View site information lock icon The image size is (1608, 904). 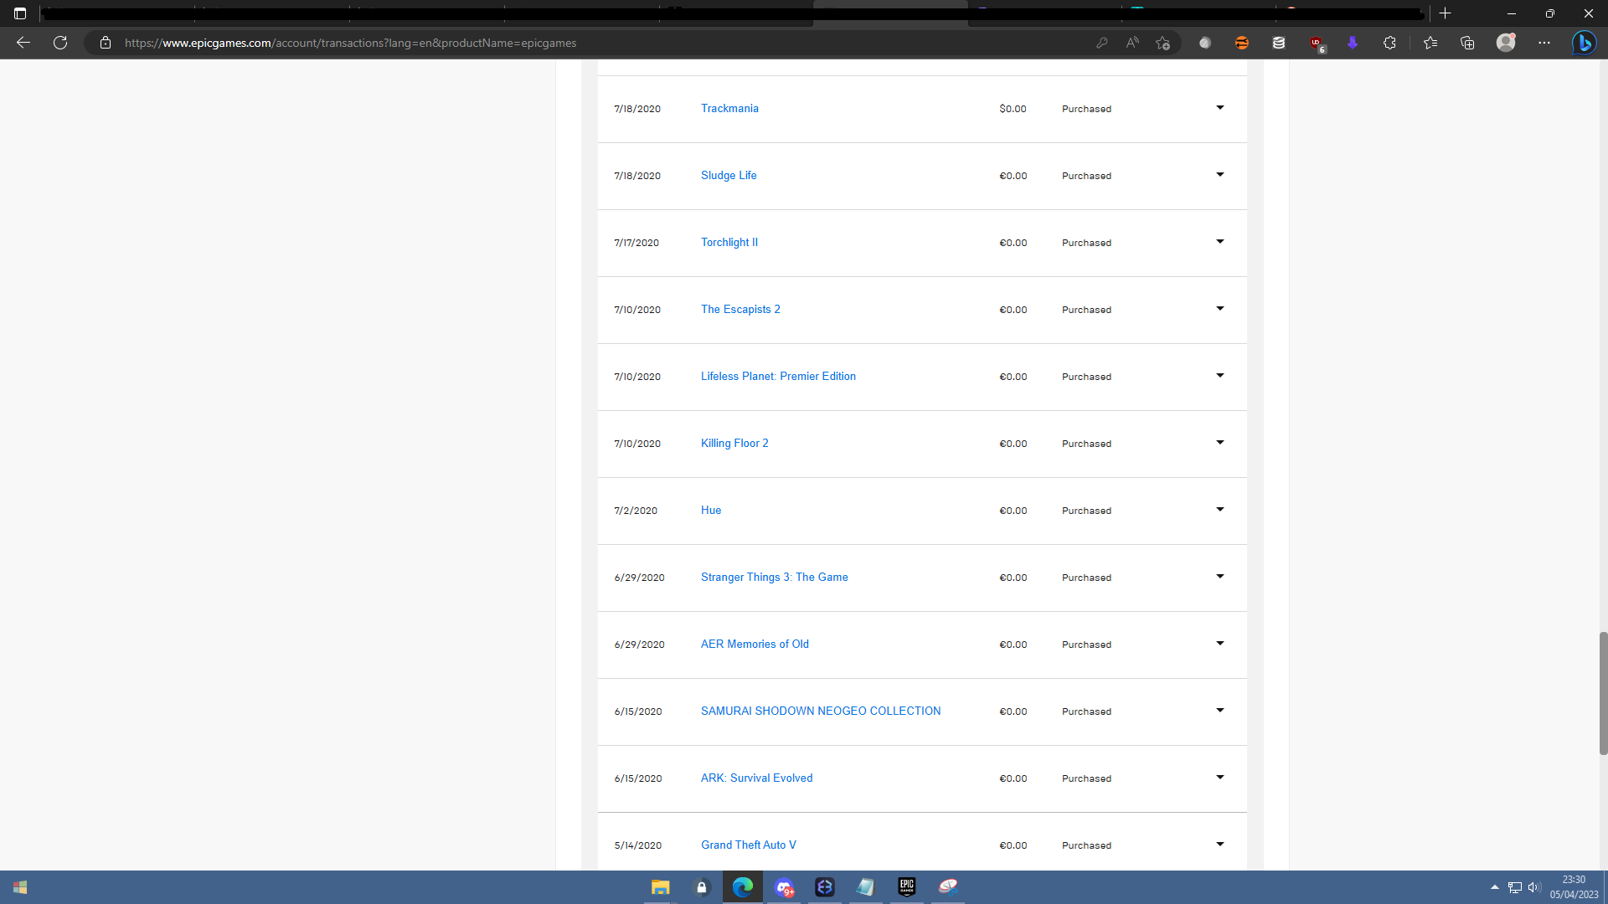click(106, 43)
